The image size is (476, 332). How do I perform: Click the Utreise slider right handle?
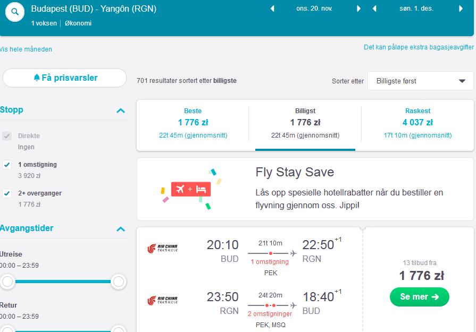(x=119, y=282)
